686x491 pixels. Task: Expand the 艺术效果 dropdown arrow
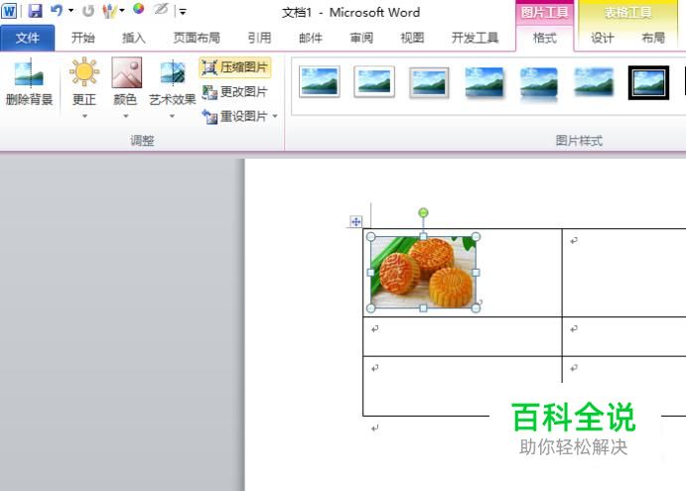[172, 116]
